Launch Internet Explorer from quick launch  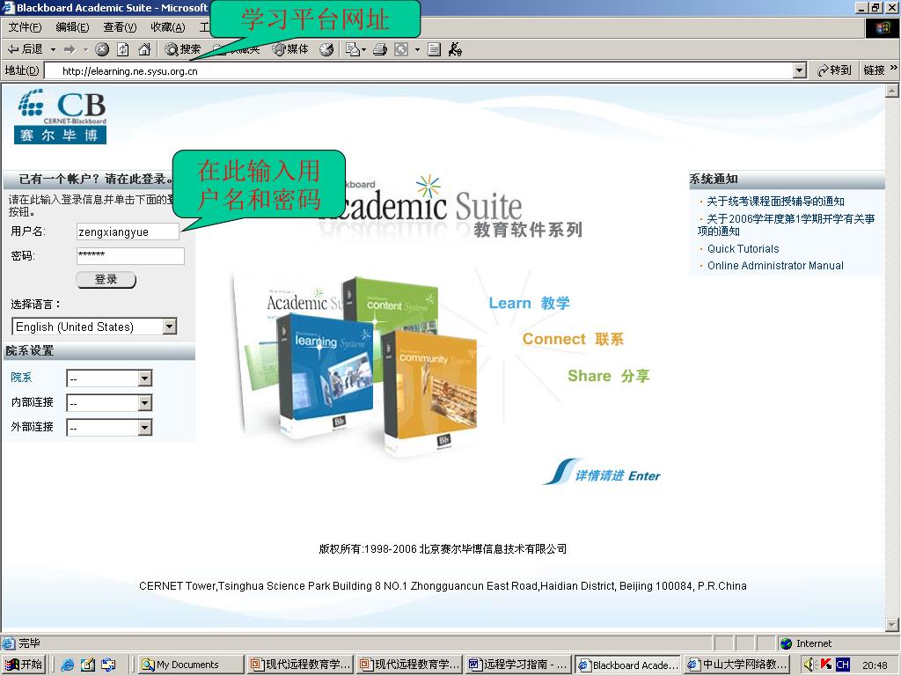point(68,665)
